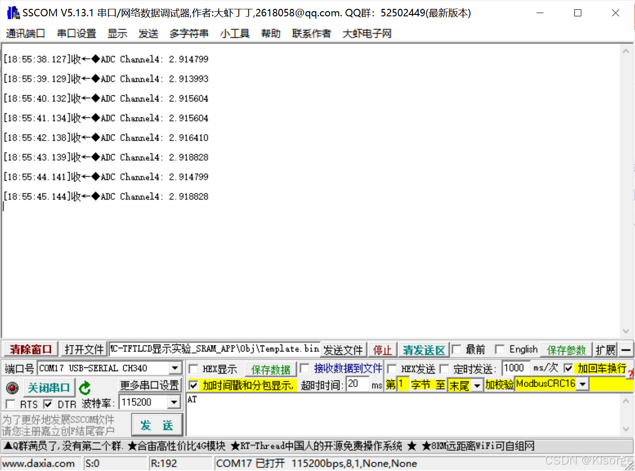
Task: Click the 清发送区 button
Action: click(x=424, y=350)
